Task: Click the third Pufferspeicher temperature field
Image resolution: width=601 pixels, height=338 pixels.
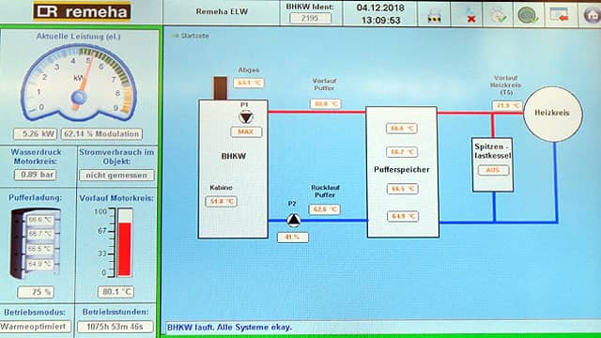Action: 402,189
